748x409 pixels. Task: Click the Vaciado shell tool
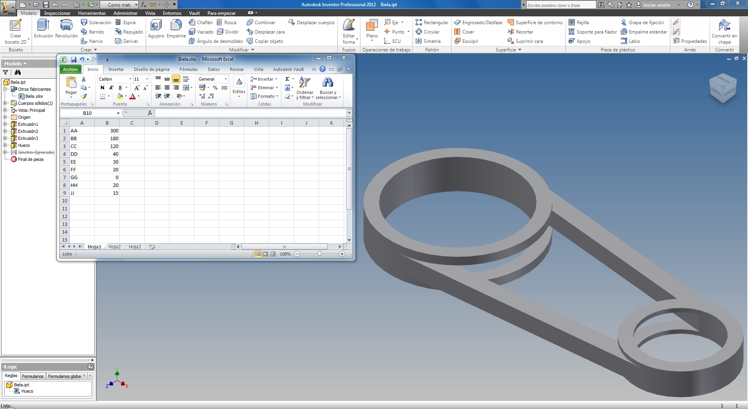201,32
